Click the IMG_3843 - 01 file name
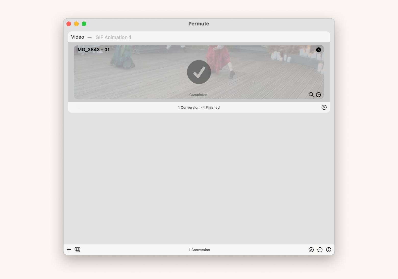 (x=93, y=49)
